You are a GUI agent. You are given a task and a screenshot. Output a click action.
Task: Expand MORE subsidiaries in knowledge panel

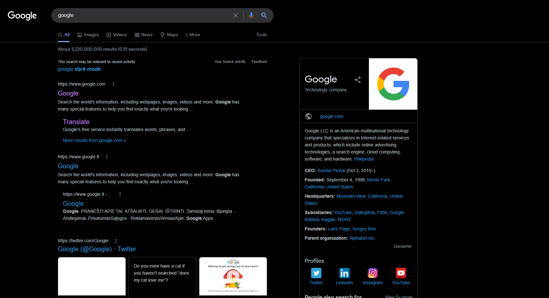[344, 219]
